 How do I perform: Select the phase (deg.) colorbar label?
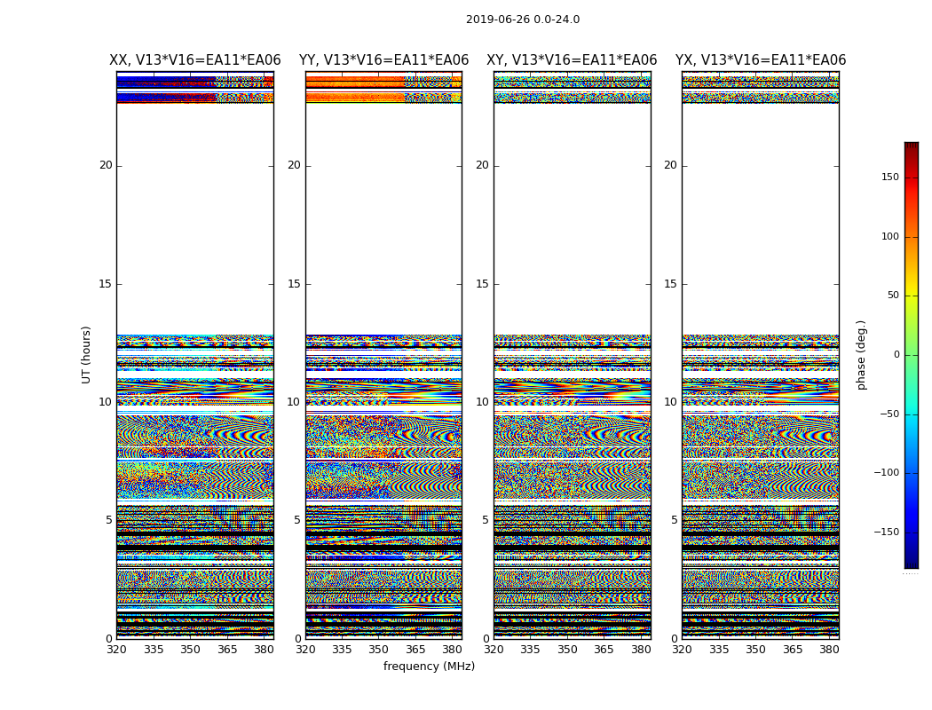[x=861, y=354]
